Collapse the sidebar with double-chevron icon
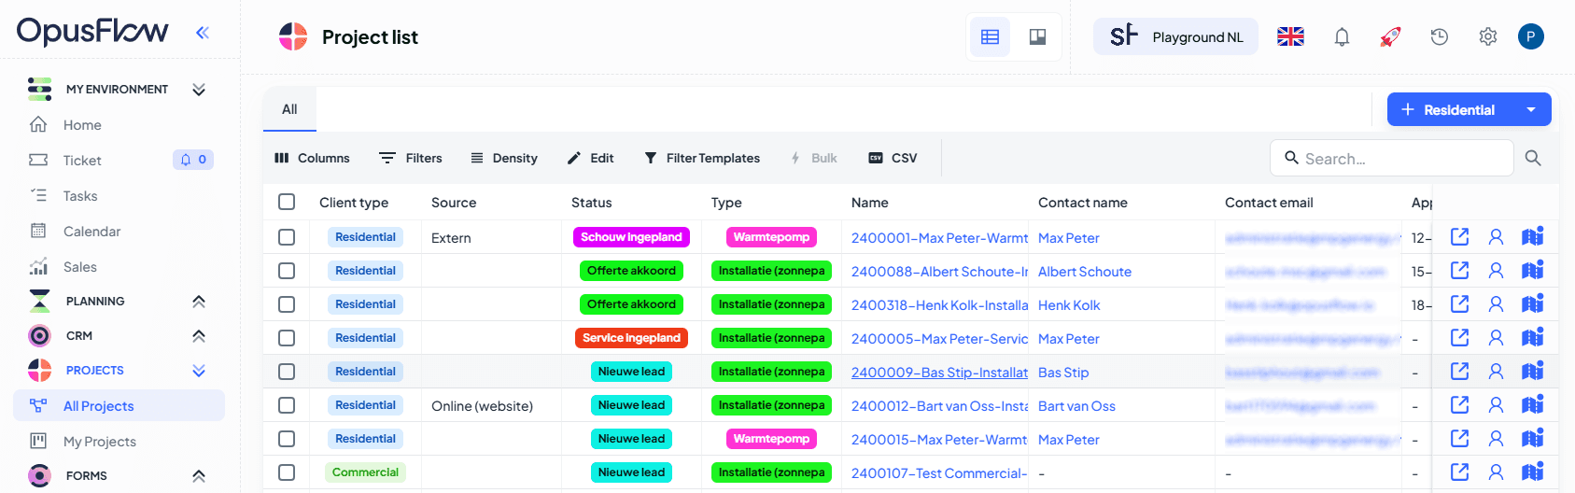The image size is (1575, 493). click(x=203, y=33)
